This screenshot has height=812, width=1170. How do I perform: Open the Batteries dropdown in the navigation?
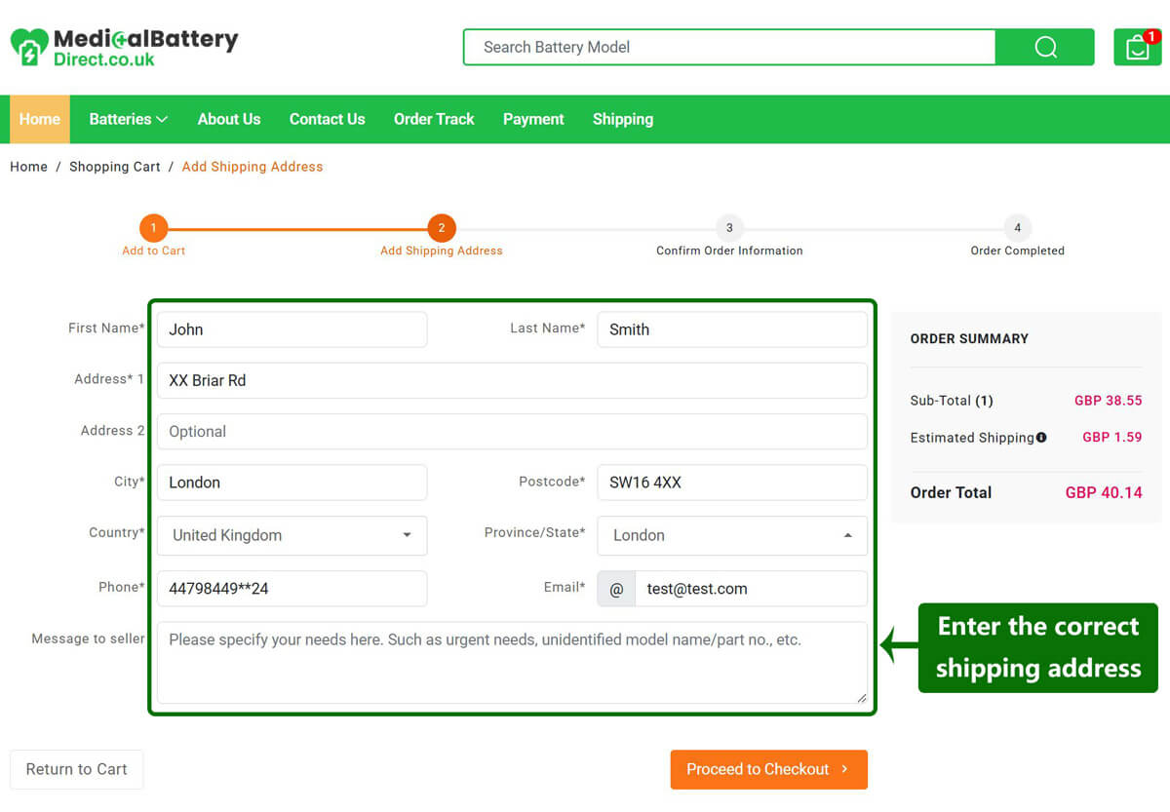coord(127,119)
